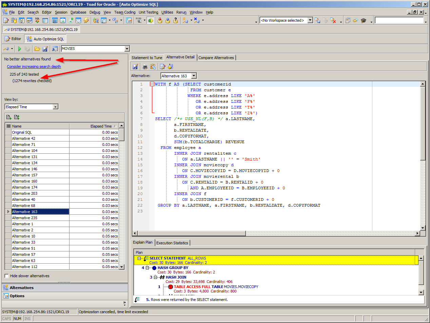Open the Alternatives panel button

(x=65, y=288)
